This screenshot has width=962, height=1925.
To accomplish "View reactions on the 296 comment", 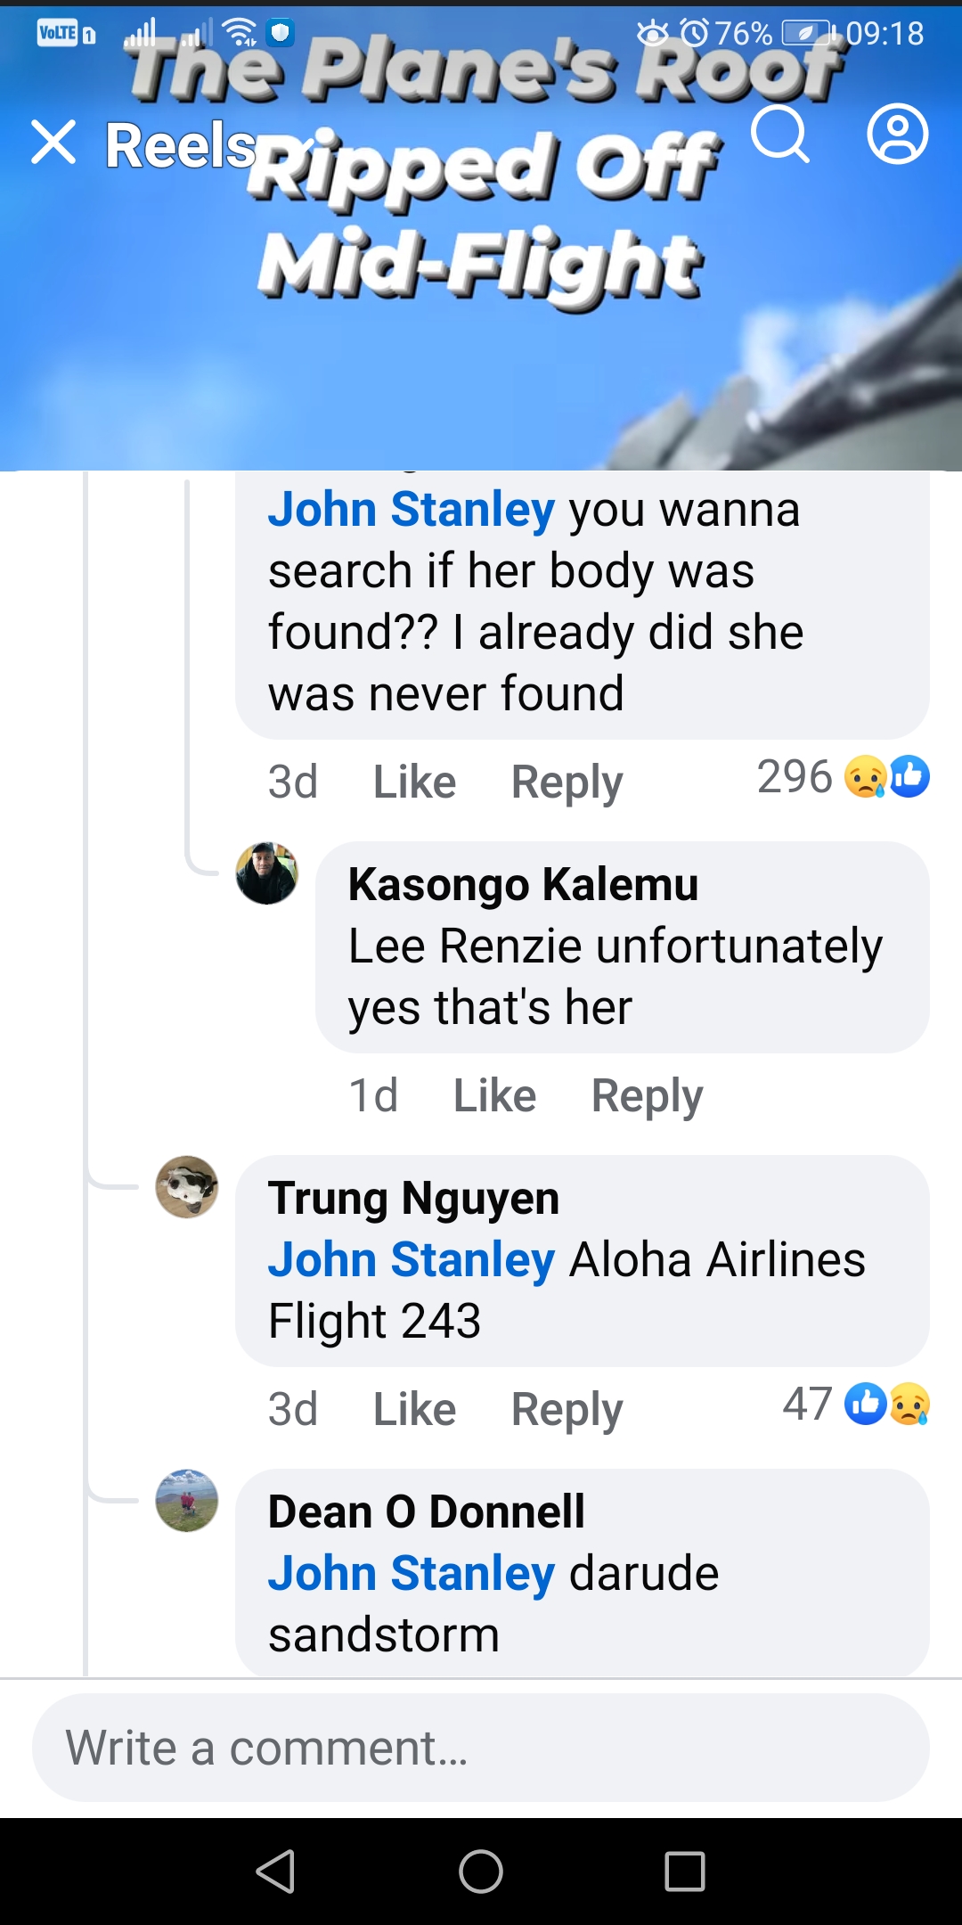I will pyautogui.click(x=842, y=777).
